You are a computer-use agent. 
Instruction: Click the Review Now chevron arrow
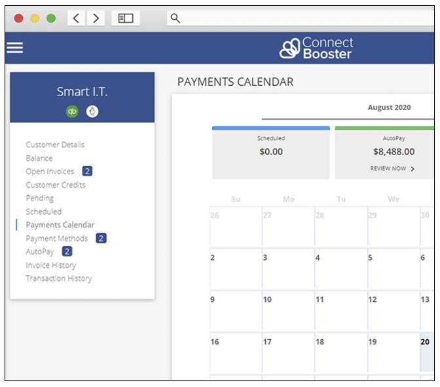412,168
